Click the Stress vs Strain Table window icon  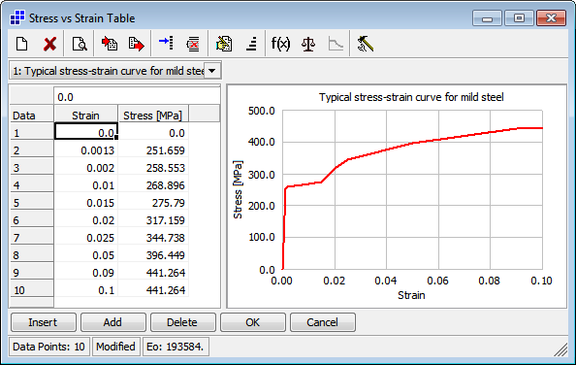click(17, 17)
